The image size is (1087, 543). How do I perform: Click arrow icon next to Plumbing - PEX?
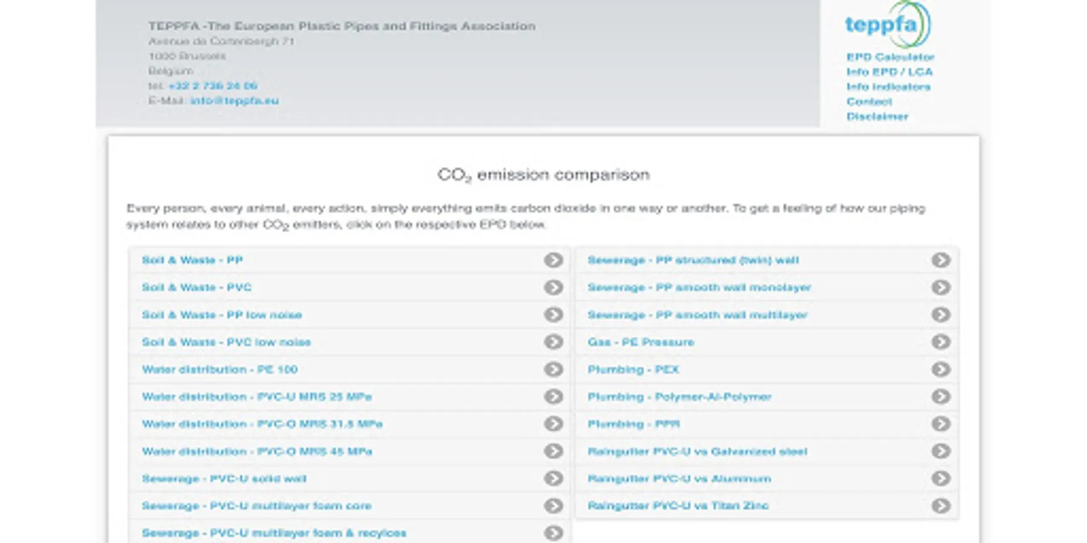click(x=940, y=369)
